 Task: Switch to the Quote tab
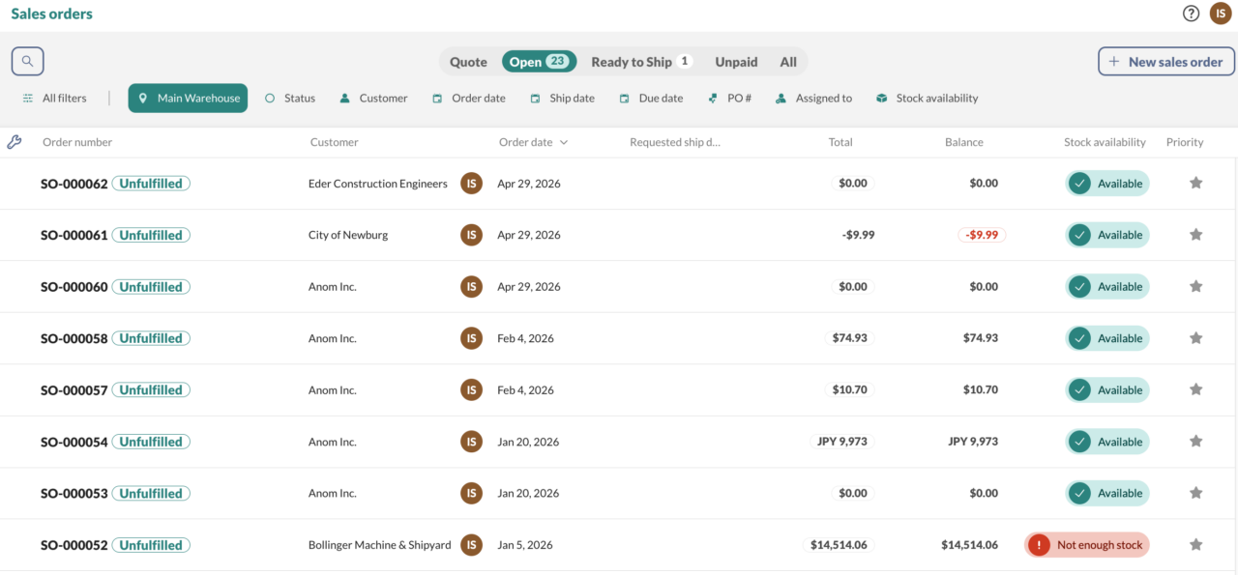[468, 62]
